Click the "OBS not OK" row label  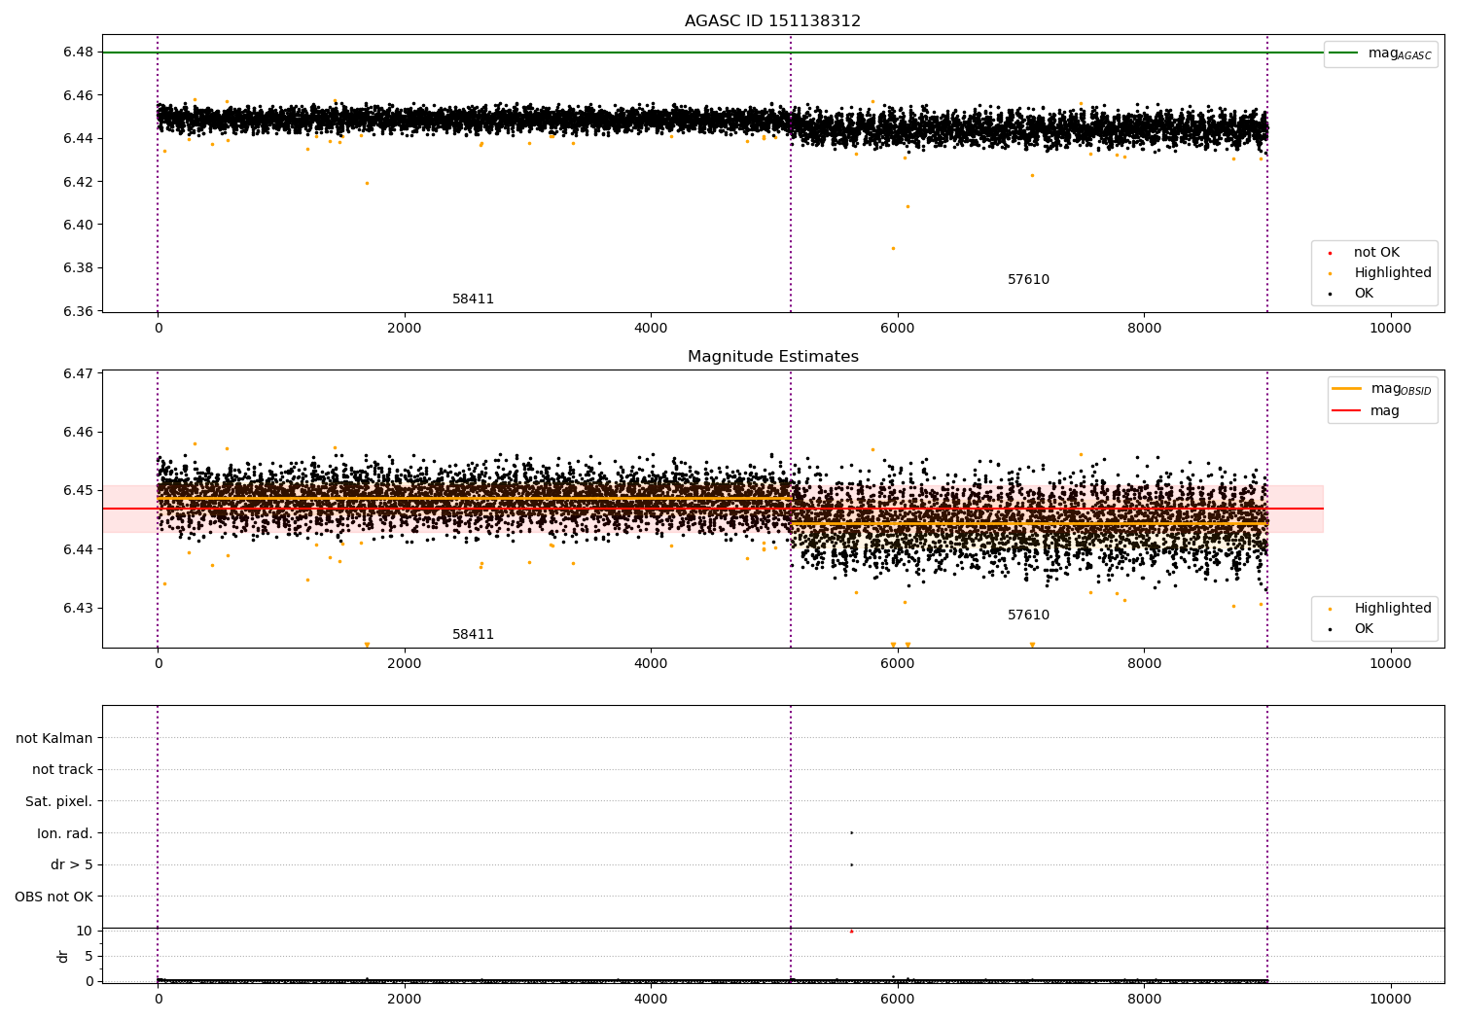pyautogui.click(x=54, y=897)
